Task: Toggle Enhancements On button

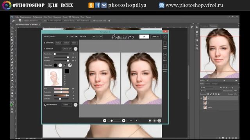Action: coord(75,105)
